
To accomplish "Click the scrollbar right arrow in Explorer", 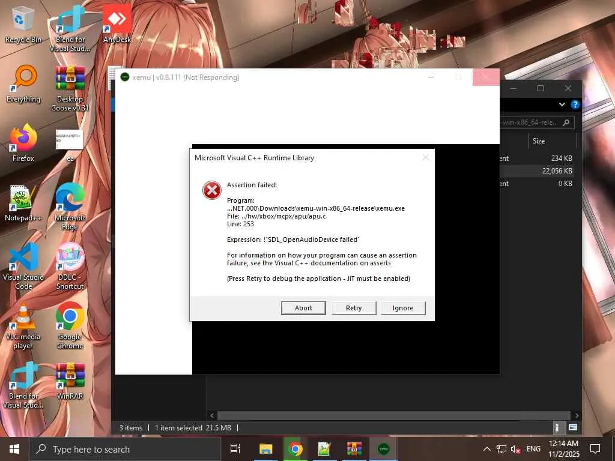I will pyautogui.click(x=577, y=415).
